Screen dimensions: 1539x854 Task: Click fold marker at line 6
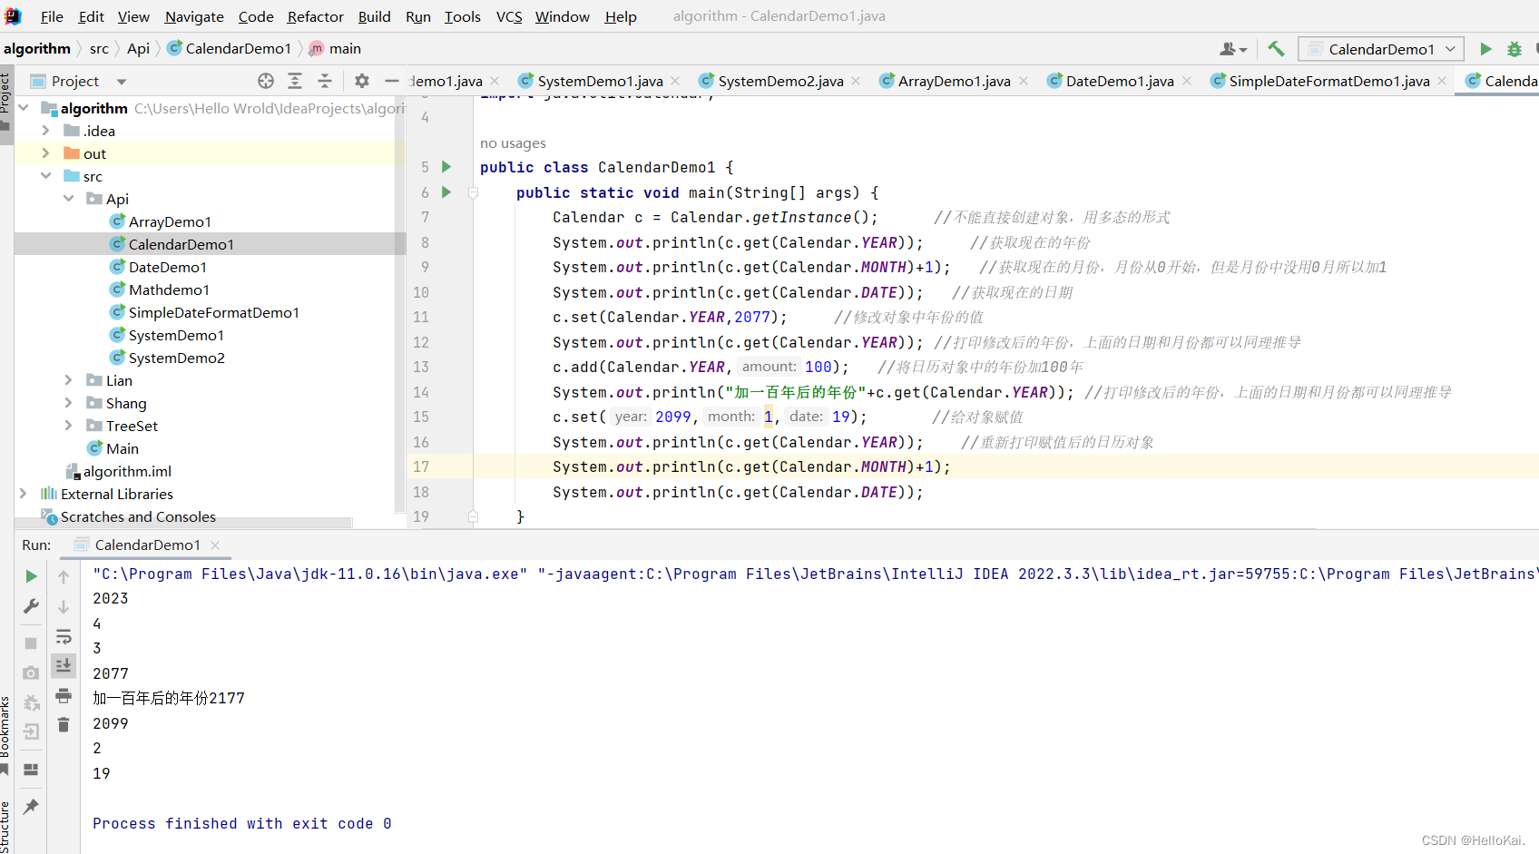(x=473, y=192)
